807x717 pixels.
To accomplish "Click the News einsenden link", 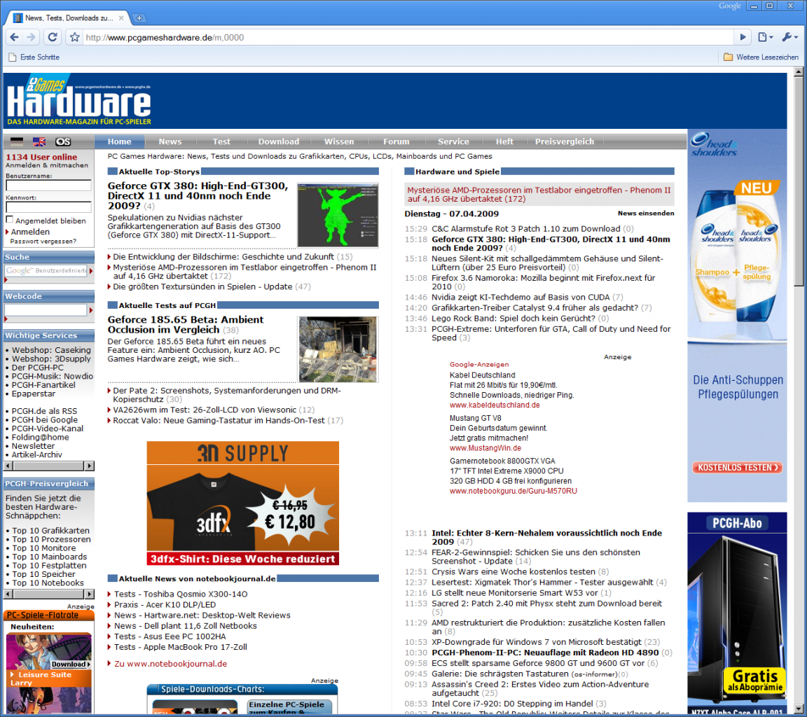I will pos(645,213).
